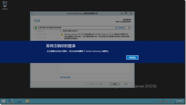Click the 结果 heading text

pyautogui.click(x=37, y=21)
